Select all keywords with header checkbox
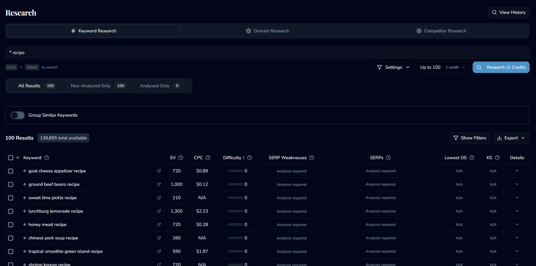 (x=11, y=158)
